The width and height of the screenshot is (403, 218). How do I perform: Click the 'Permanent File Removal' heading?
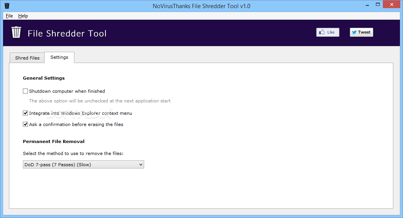[x=54, y=141]
